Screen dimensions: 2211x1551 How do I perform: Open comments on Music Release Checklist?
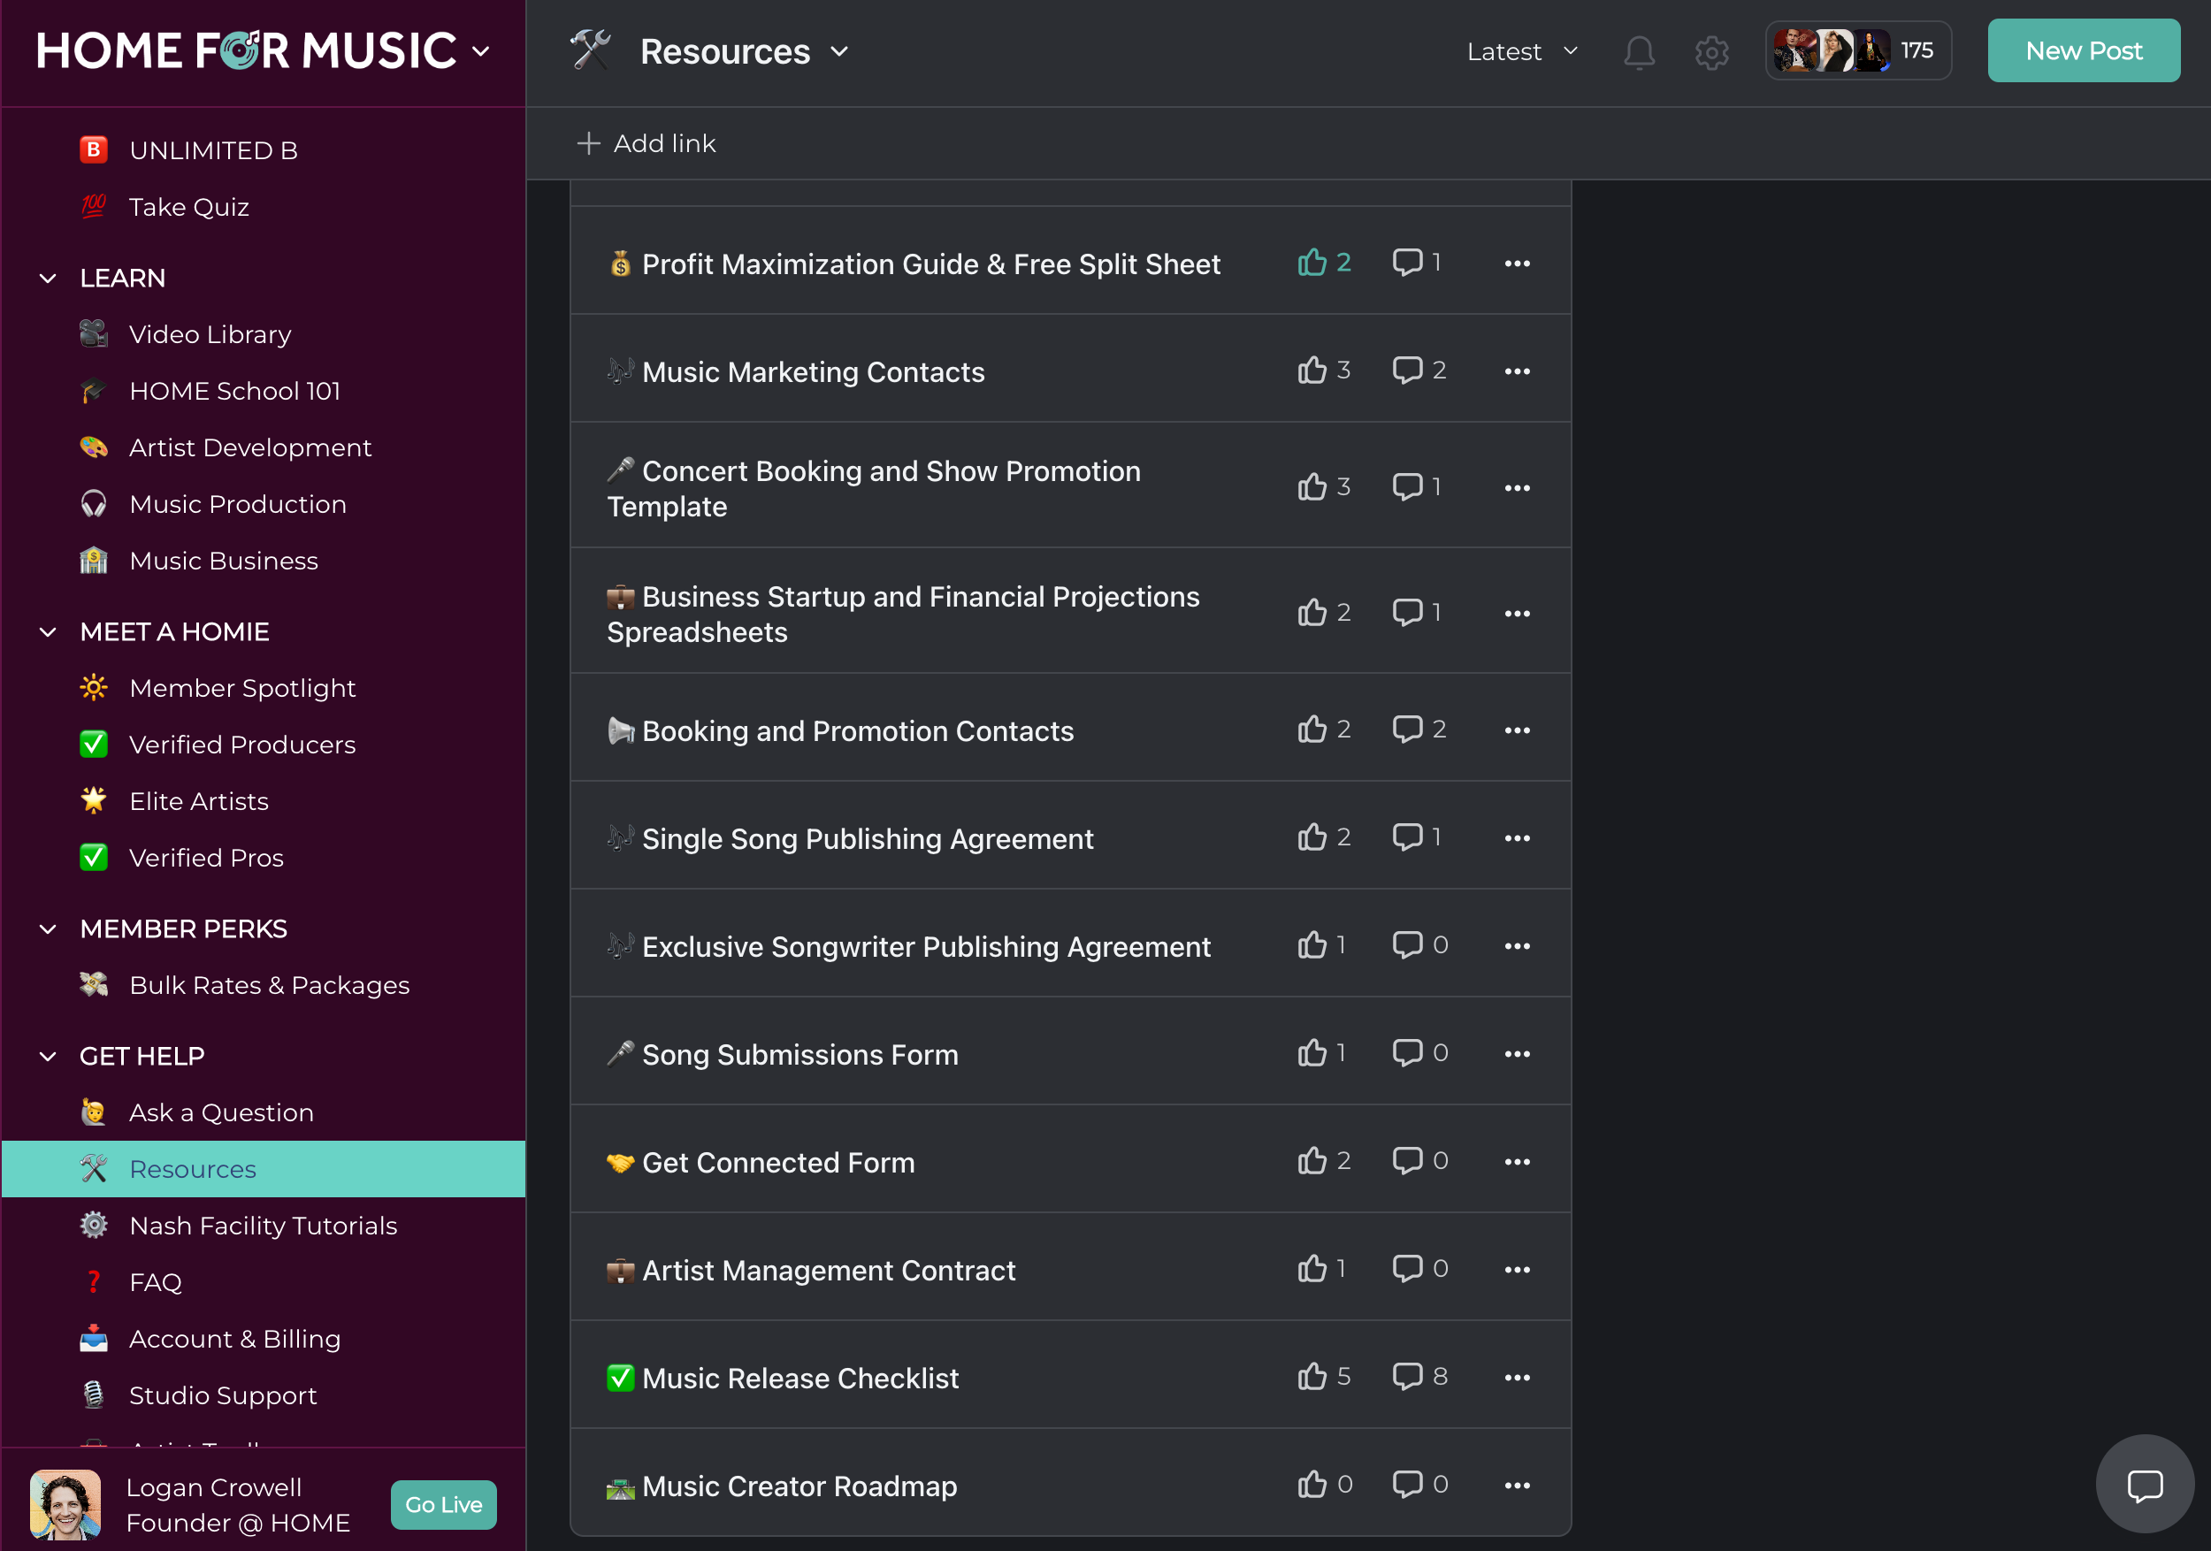(x=1419, y=1377)
